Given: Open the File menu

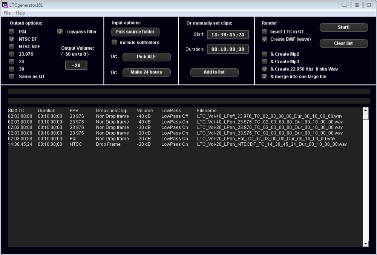Looking at the screenshot, I should coord(7,13).
